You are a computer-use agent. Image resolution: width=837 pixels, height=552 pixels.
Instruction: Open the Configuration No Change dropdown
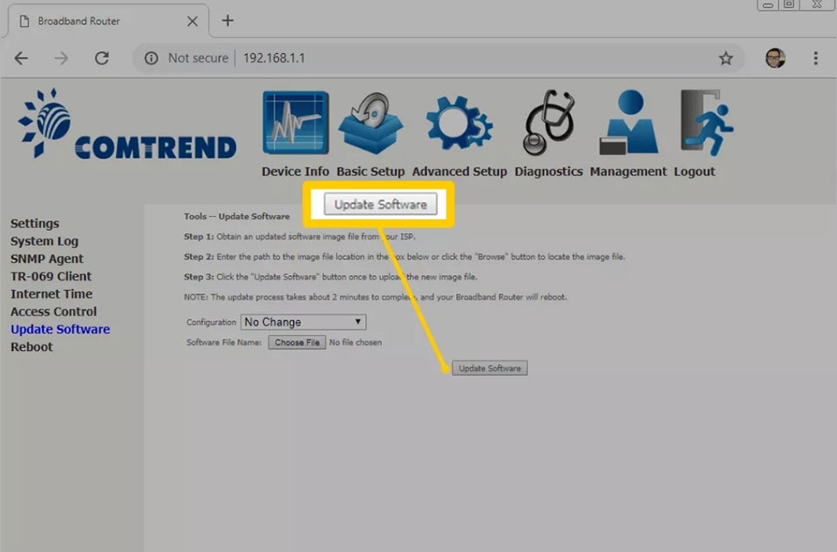(303, 322)
